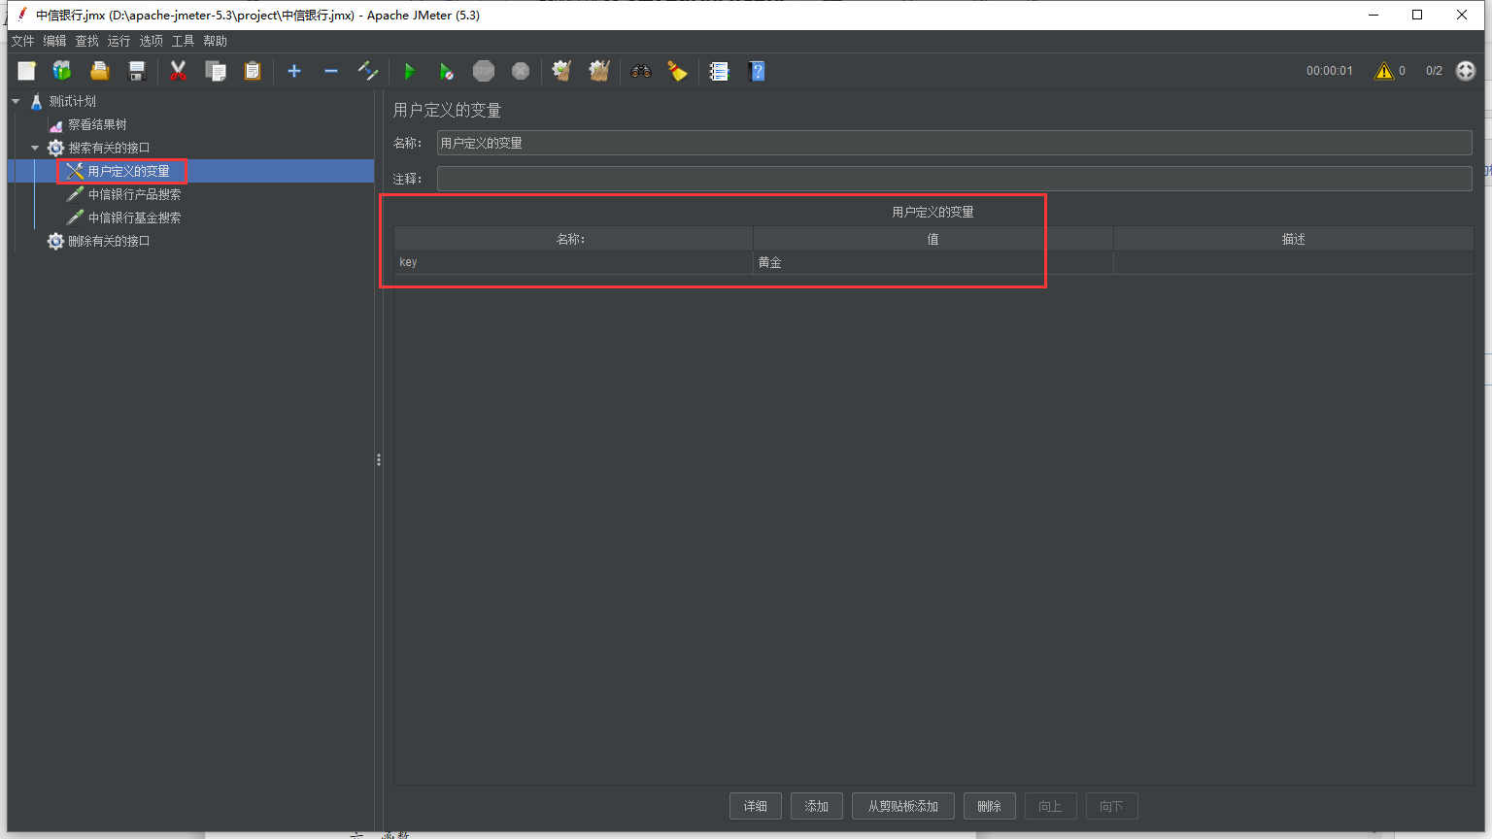
Task: Click the 名称 column header
Action: coord(573,239)
